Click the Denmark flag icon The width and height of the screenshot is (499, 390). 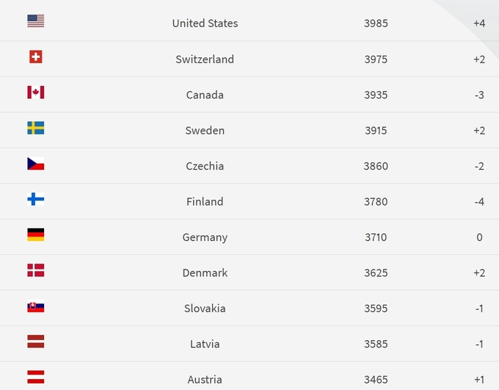click(35, 271)
